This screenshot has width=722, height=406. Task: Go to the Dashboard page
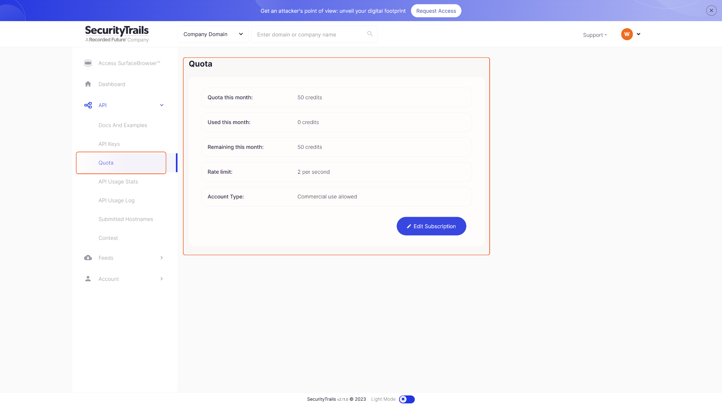(112, 84)
